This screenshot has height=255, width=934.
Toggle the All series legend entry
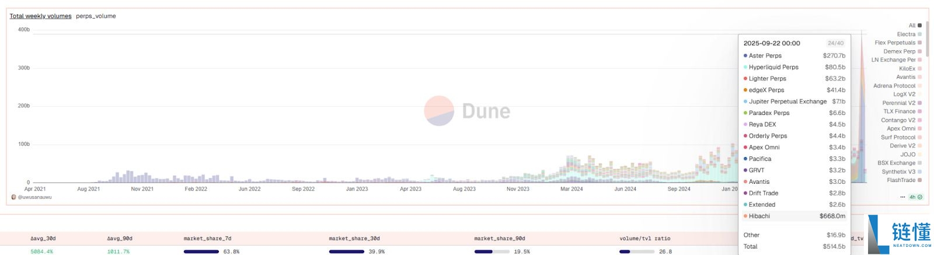tap(915, 26)
